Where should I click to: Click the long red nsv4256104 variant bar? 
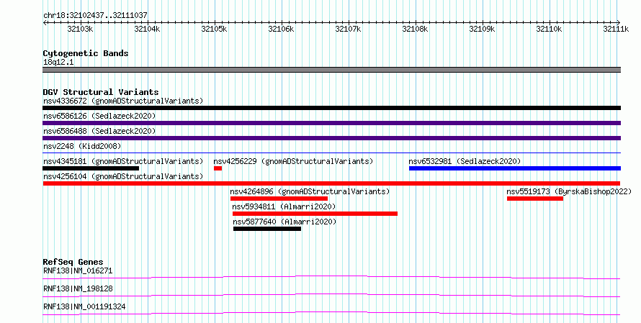(x=331, y=183)
